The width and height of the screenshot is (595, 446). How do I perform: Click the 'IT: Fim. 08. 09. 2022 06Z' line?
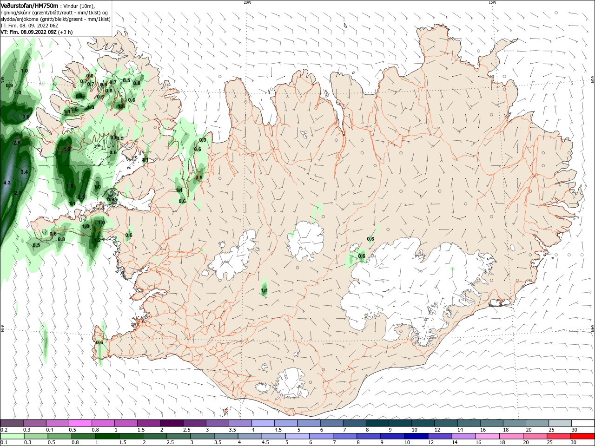(29, 26)
